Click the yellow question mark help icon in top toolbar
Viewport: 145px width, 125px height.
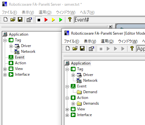(70, 19)
